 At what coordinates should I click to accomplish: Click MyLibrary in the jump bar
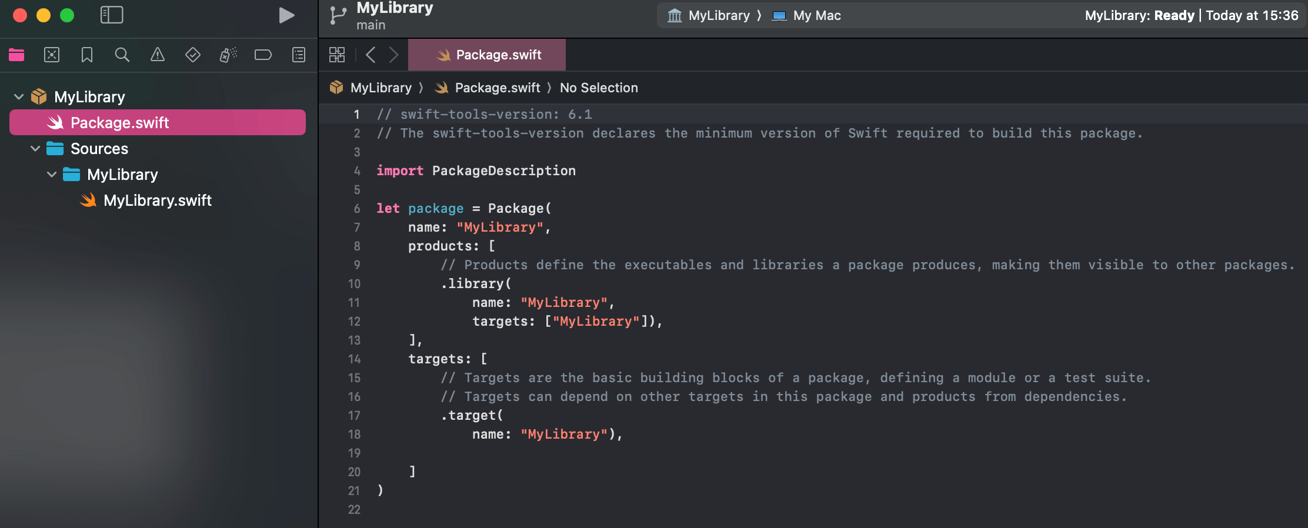(x=381, y=88)
